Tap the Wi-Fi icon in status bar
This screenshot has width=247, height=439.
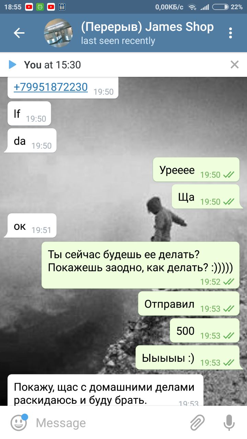(192, 7)
